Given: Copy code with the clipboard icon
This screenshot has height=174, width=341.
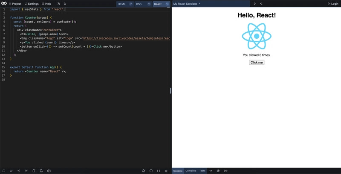Looking at the screenshot, I should coord(34,171).
